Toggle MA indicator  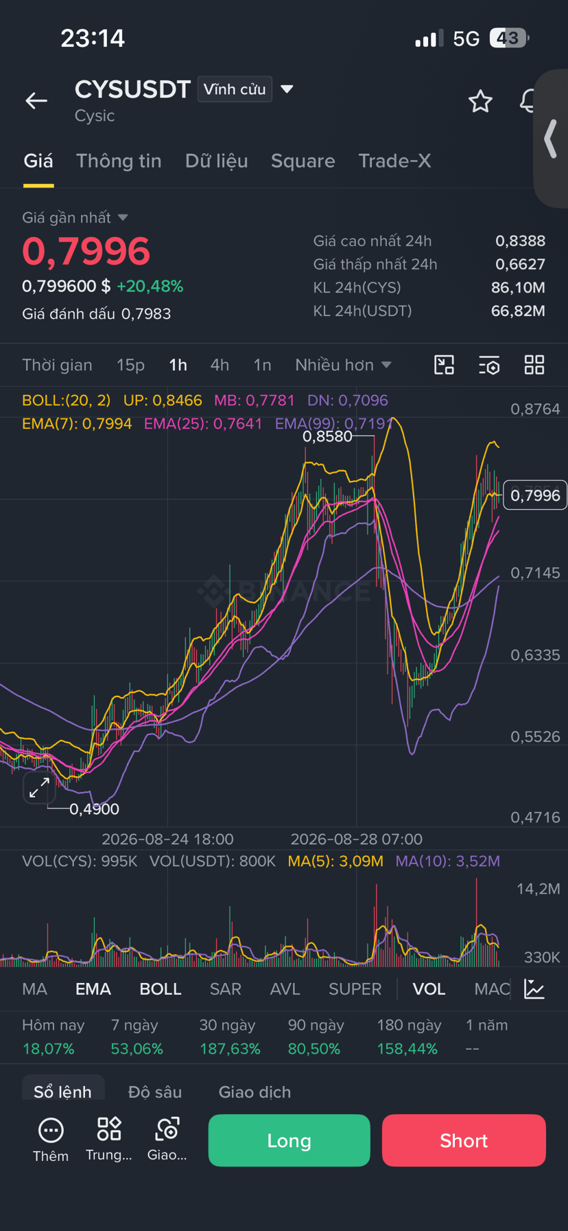click(34, 989)
